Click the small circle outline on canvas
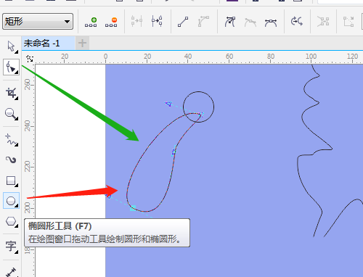363x277 pixels. (x=198, y=107)
